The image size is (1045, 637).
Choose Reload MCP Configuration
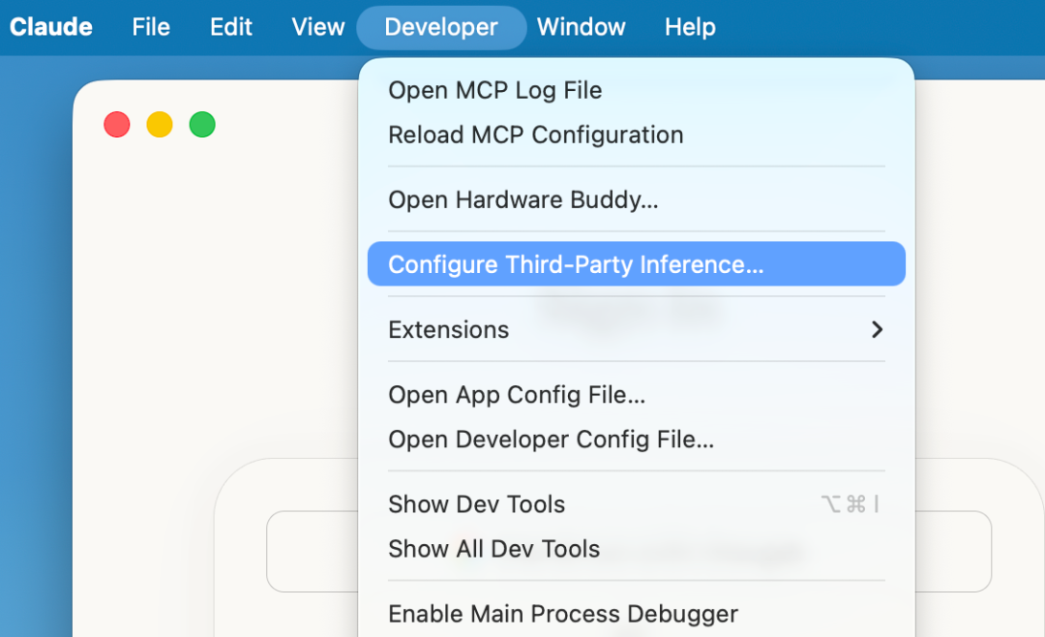(535, 135)
